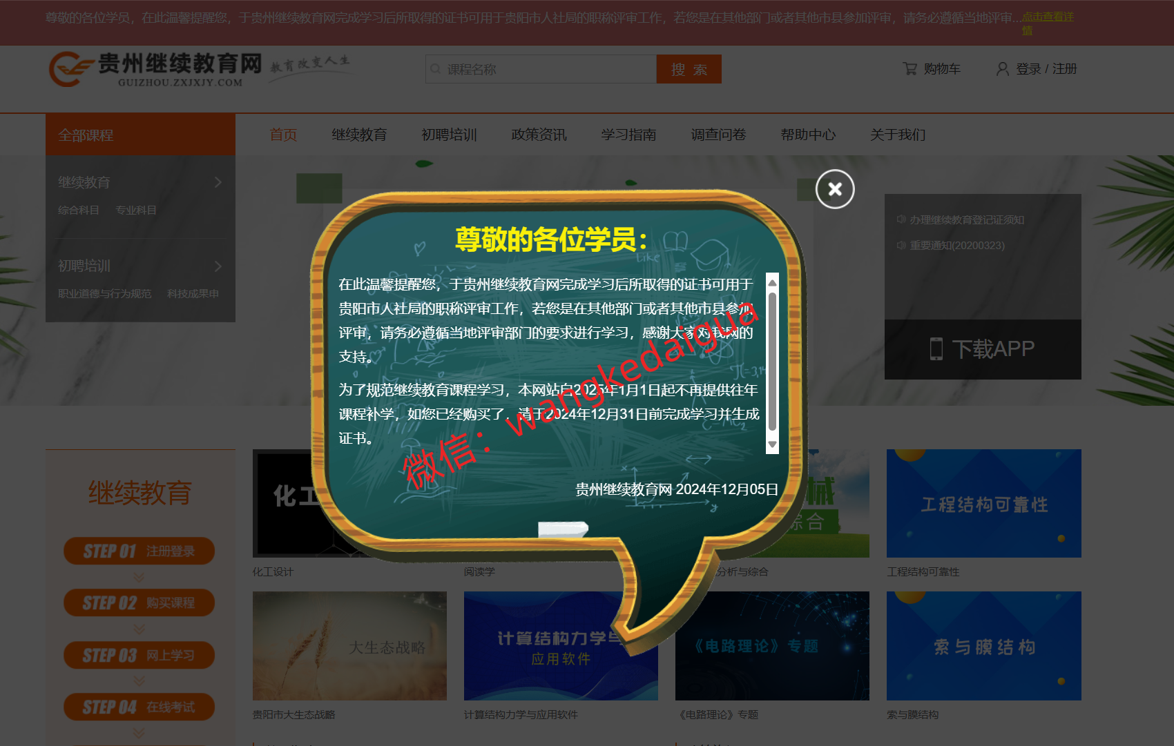The image size is (1174, 746).
Task: Open the 学习指南 navigation item
Action: coord(628,135)
